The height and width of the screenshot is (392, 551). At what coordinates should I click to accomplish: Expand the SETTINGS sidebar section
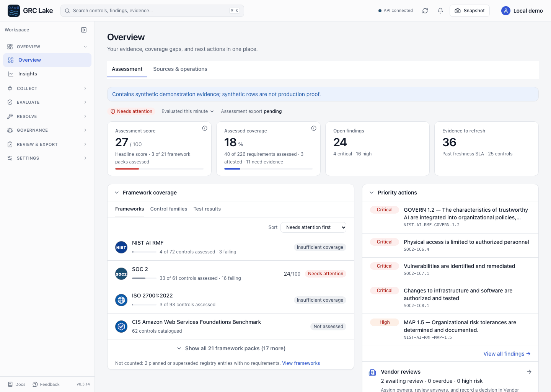pos(47,158)
